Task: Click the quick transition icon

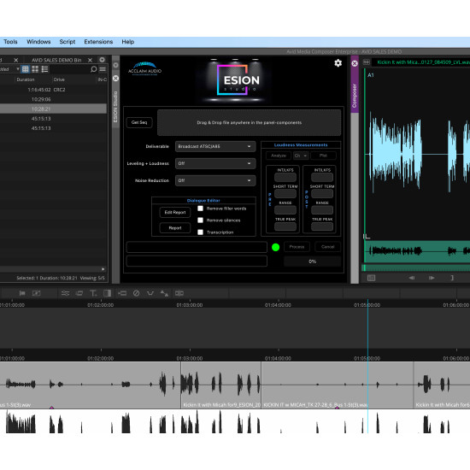Action: [107, 293]
